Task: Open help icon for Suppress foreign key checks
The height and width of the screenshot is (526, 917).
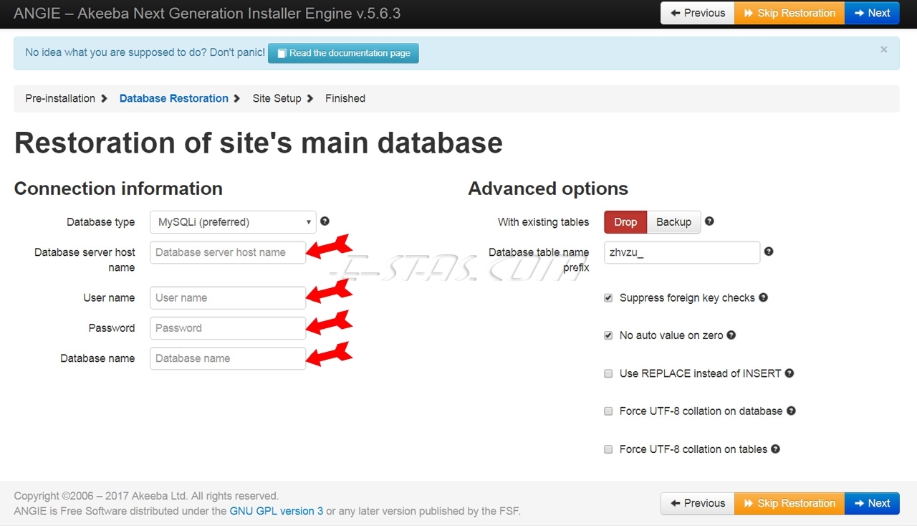Action: coord(764,297)
